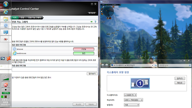192x108 pixels.
Task: Set iexplore.exe green 절전 graphics button
Action: point(84,53)
